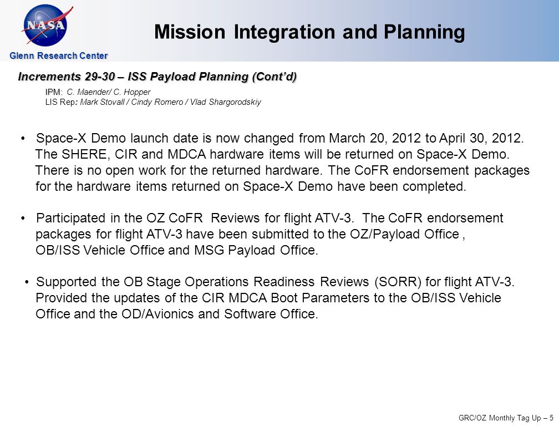Click the third bullet marker before Supported

click(x=27, y=282)
